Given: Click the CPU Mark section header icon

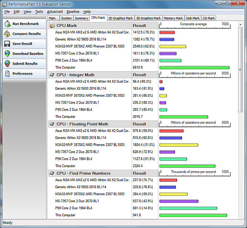Looking at the screenshot, I should click(x=52, y=25).
